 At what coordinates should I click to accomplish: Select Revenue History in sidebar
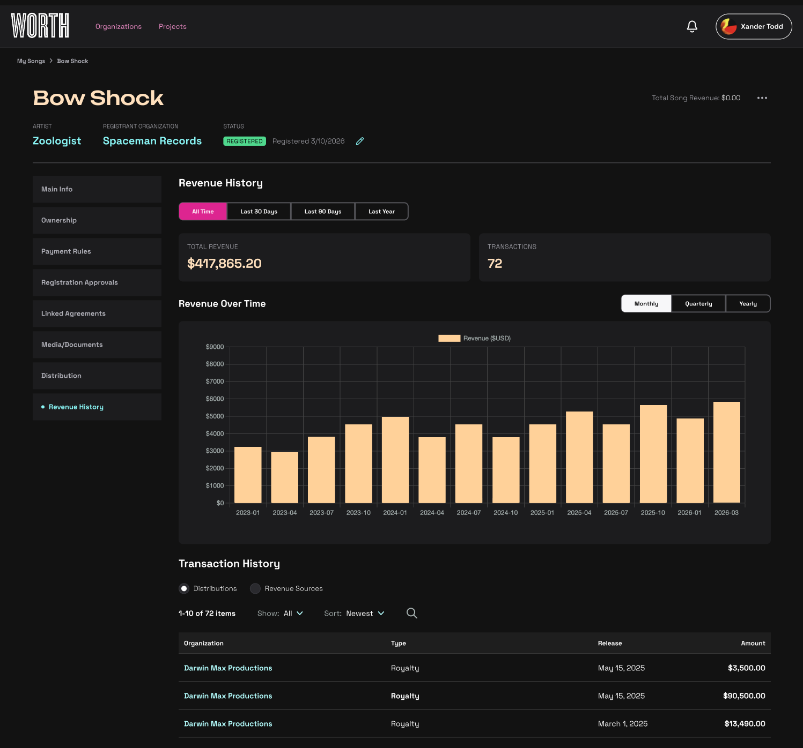[97, 407]
